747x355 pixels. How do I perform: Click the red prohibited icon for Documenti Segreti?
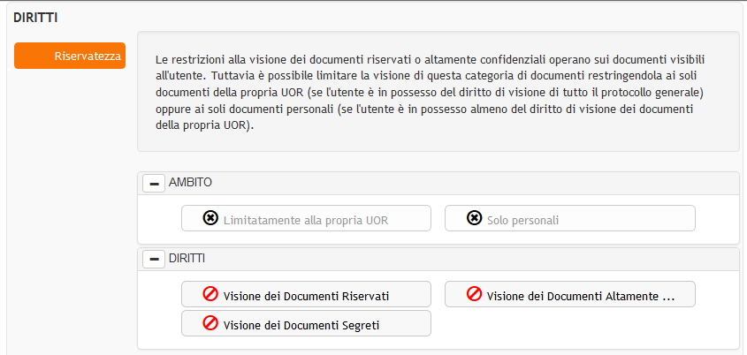pyautogui.click(x=210, y=323)
